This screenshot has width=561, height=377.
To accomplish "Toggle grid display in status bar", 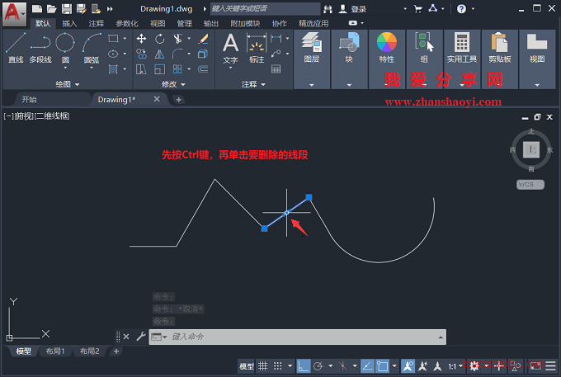I will (x=263, y=366).
